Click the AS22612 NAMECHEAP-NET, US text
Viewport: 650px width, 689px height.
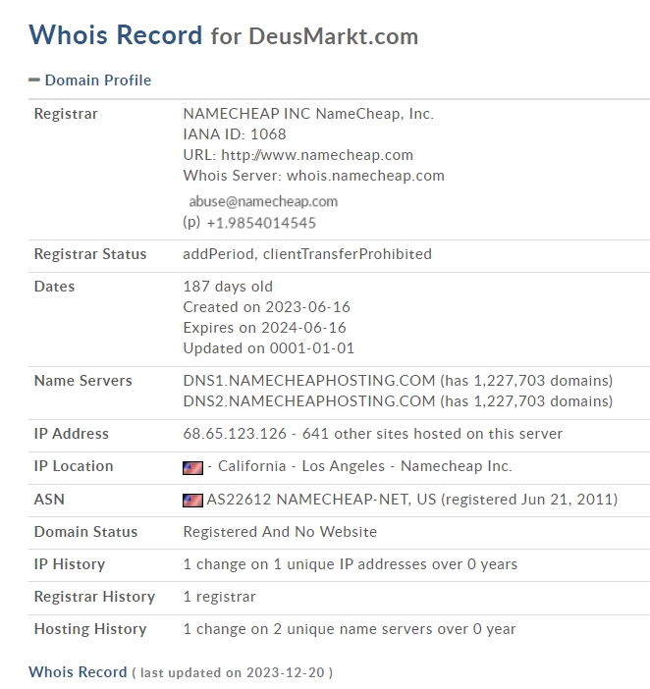(x=321, y=500)
